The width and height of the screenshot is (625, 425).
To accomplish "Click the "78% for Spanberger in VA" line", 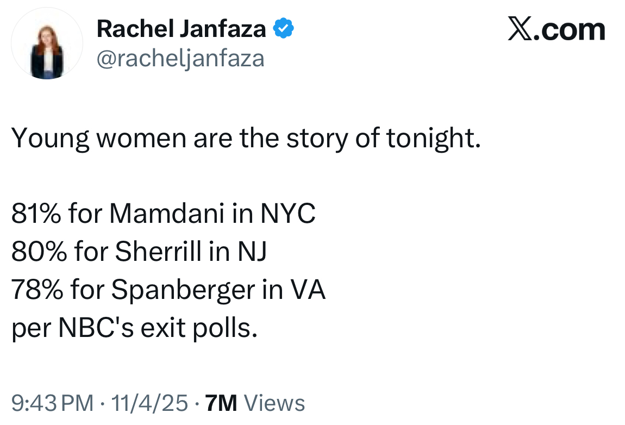I will pyautogui.click(x=168, y=290).
